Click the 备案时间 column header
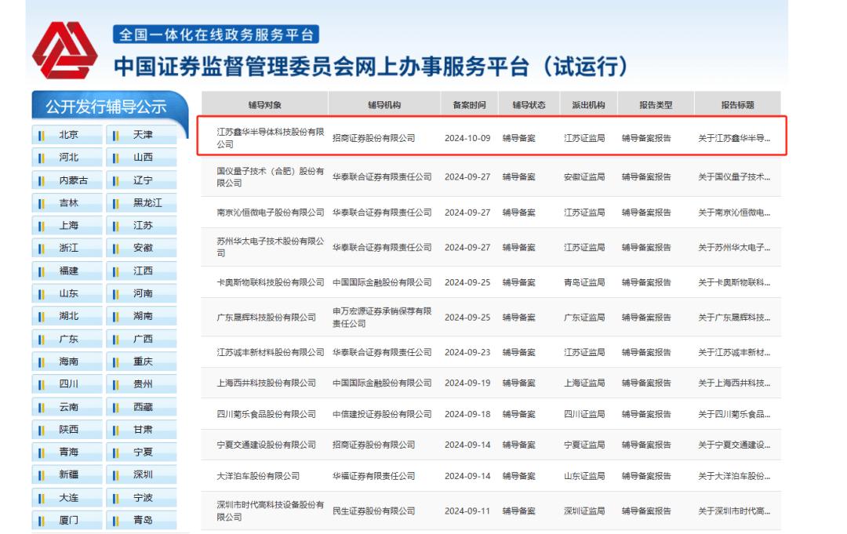Image resolution: width=847 pixels, height=534 pixels. 468,105
